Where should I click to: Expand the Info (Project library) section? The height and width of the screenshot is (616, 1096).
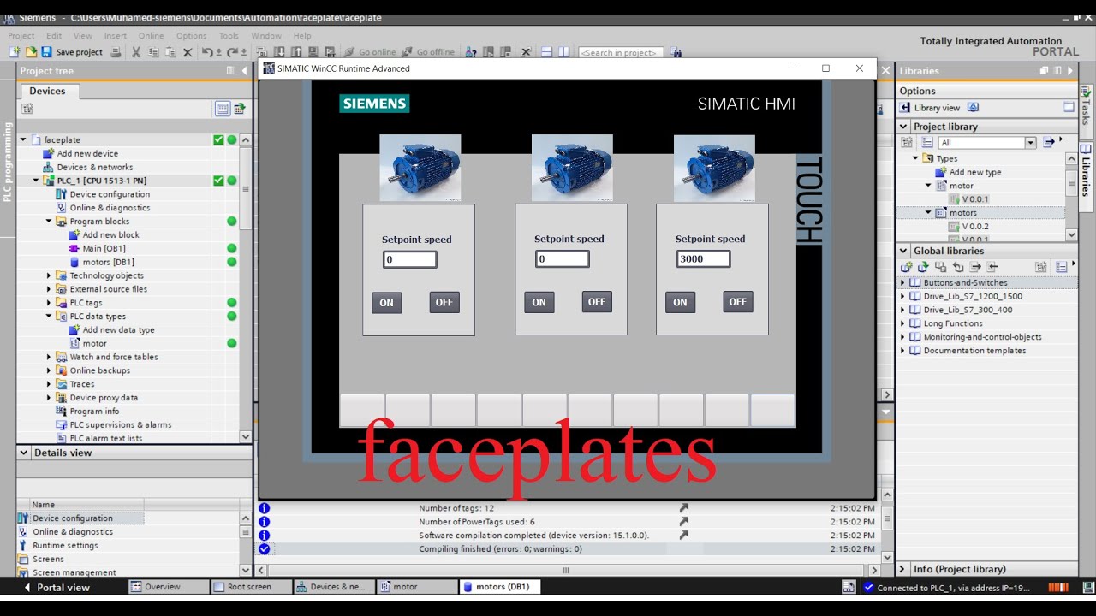(902, 569)
